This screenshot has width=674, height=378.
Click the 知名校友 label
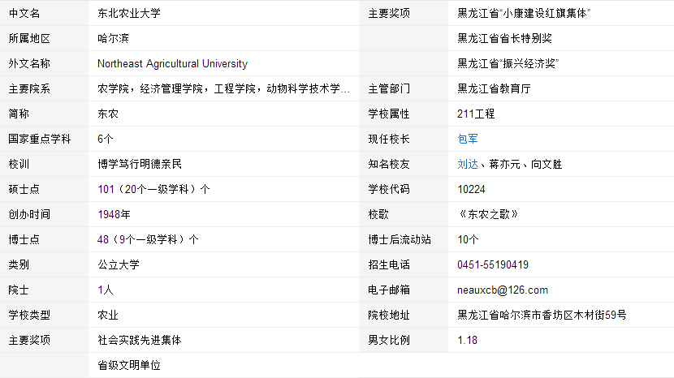(x=389, y=164)
